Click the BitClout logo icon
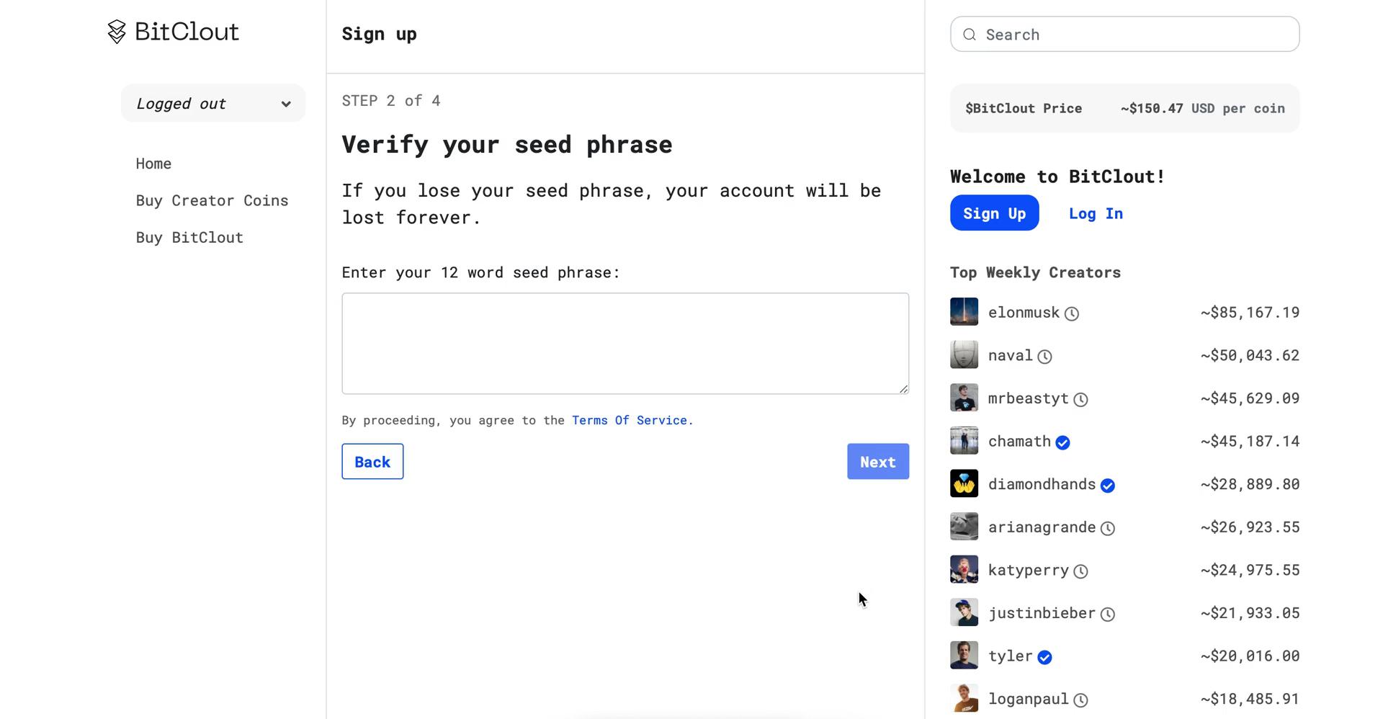The image size is (1383, 719). [x=116, y=32]
